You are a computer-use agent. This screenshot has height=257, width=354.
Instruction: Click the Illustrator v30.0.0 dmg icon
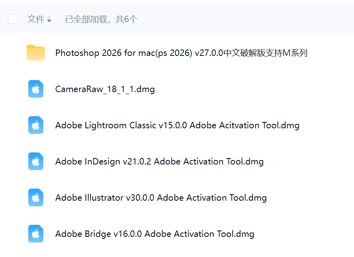[x=36, y=198]
